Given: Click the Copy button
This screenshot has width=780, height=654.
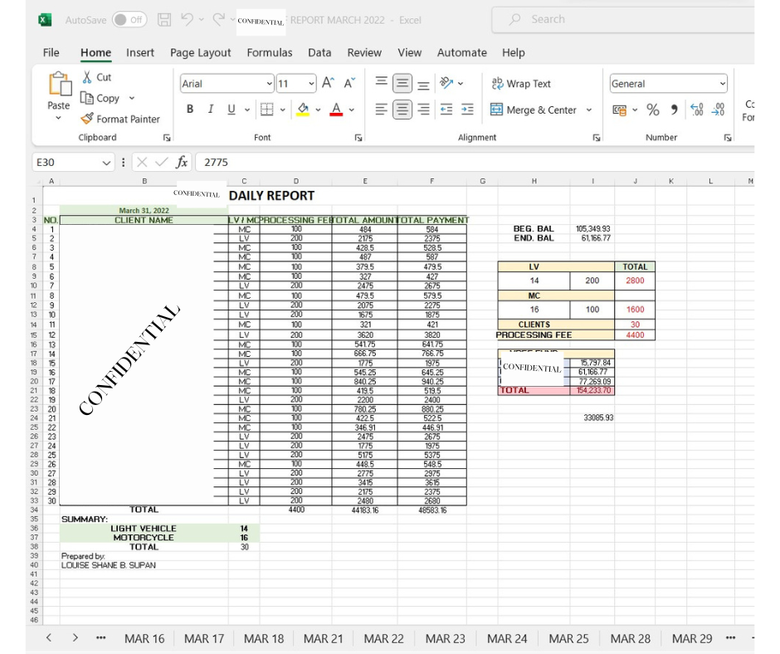Looking at the screenshot, I should (x=101, y=98).
